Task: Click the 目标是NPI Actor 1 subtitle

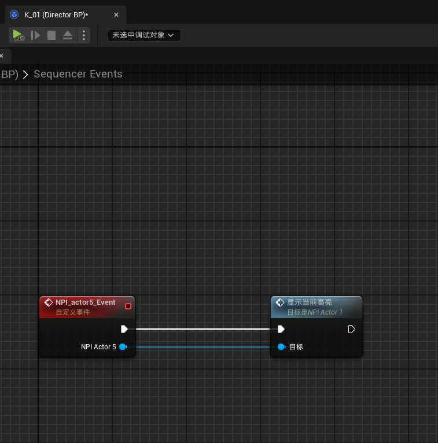Action: (x=315, y=312)
